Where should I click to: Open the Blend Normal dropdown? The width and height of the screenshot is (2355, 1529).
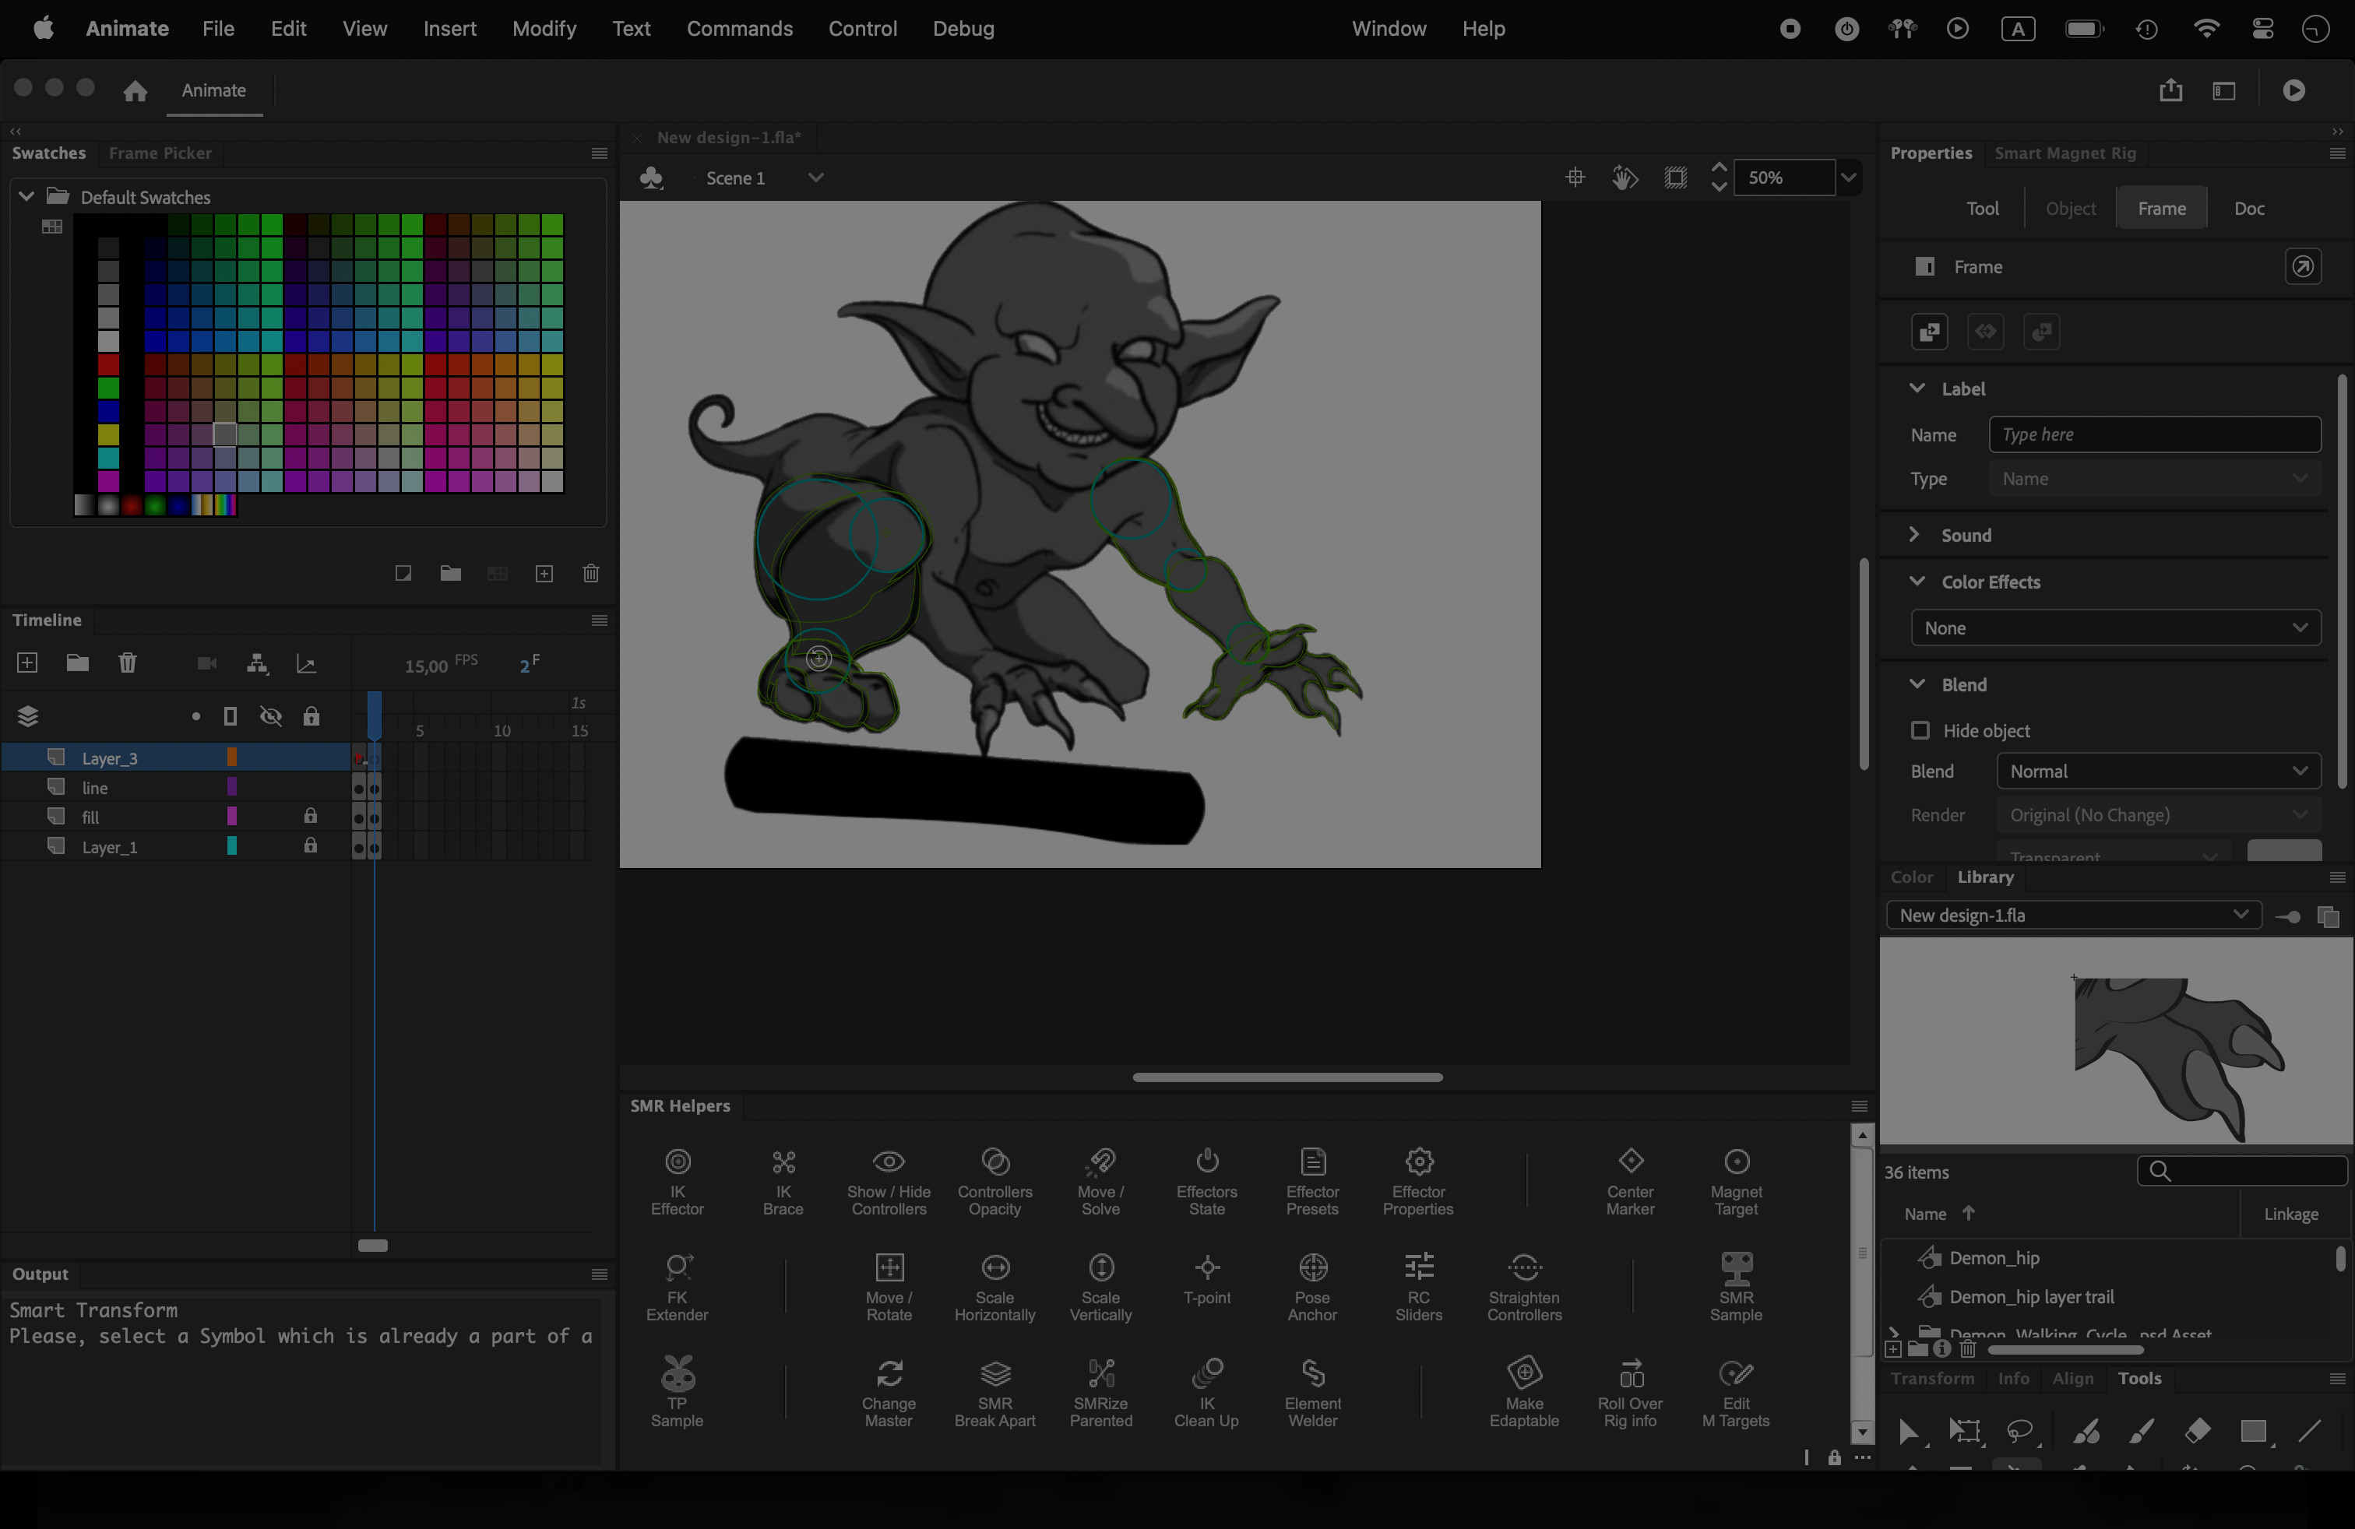tap(2158, 771)
